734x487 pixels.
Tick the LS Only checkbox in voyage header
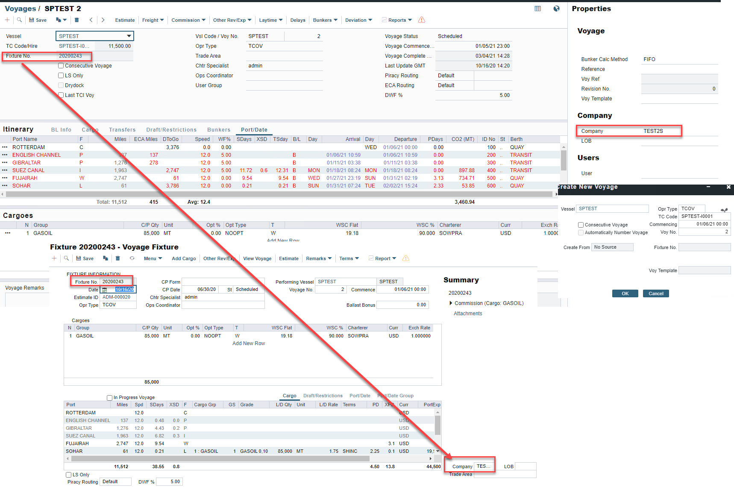[x=61, y=76]
